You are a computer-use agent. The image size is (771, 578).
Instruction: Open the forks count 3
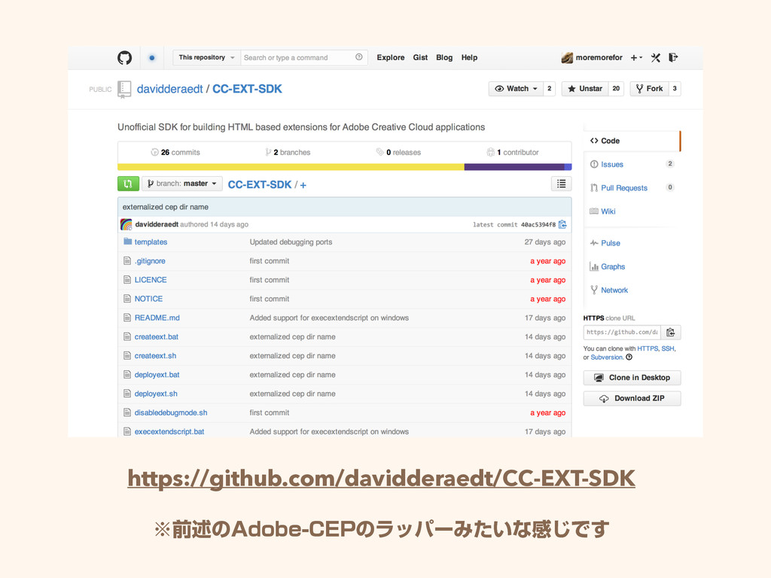click(x=675, y=89)
